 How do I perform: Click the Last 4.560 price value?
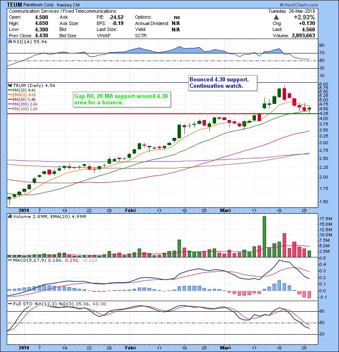308,29
